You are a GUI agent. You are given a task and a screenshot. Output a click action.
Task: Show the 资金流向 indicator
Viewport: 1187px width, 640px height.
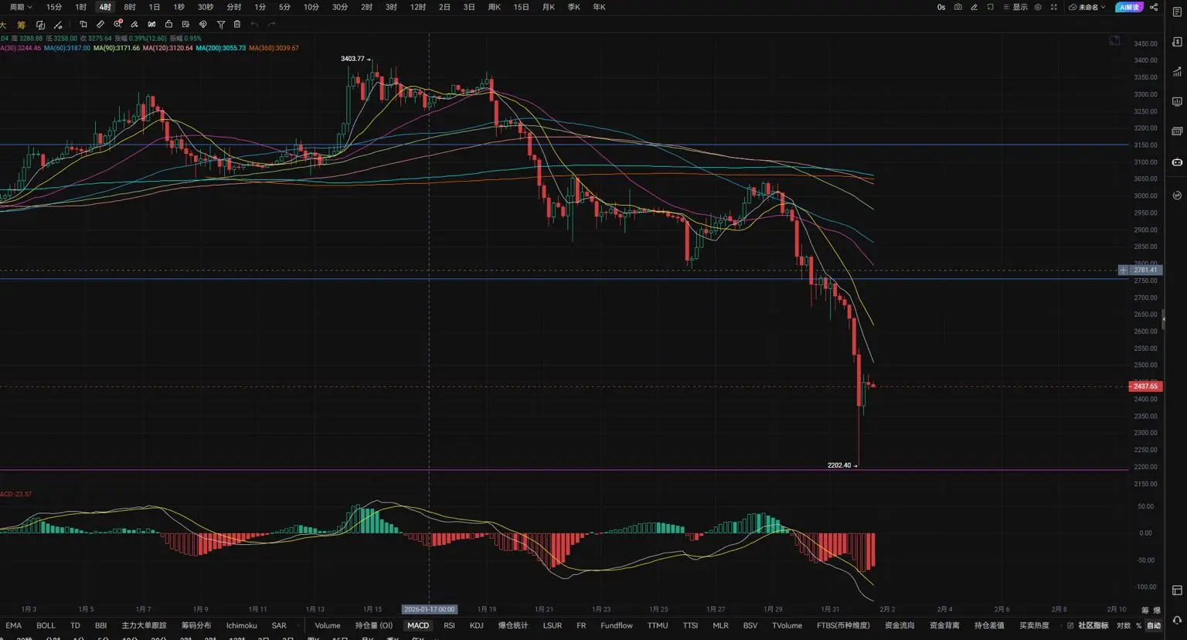click(900, 625)
